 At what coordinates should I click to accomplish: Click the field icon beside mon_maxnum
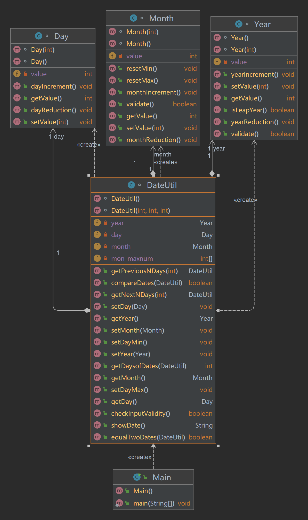(97, 258)
